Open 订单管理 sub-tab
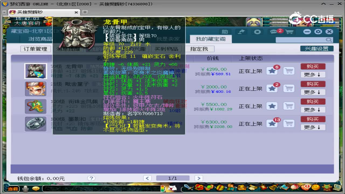This screenshot has height=194, width=345. tap(36, 49)
